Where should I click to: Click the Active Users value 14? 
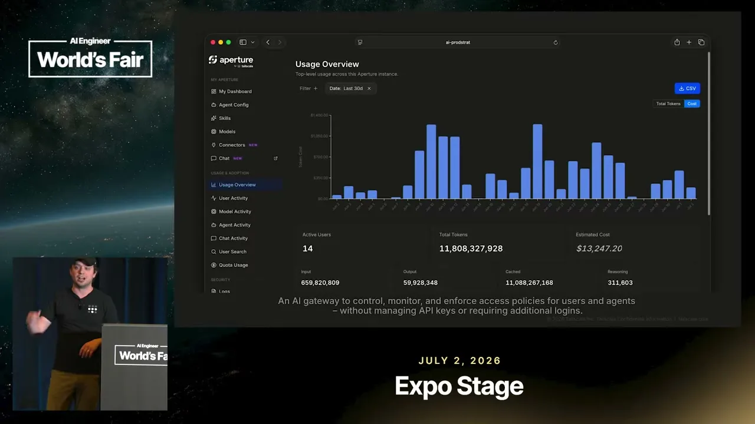point(308,249)
